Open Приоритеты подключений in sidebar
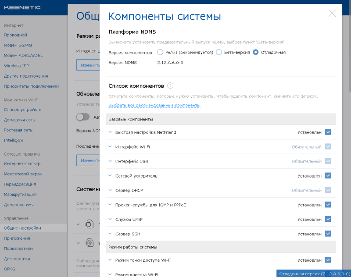Viewport: 351px width, 277px height. (x=31, y=86)
